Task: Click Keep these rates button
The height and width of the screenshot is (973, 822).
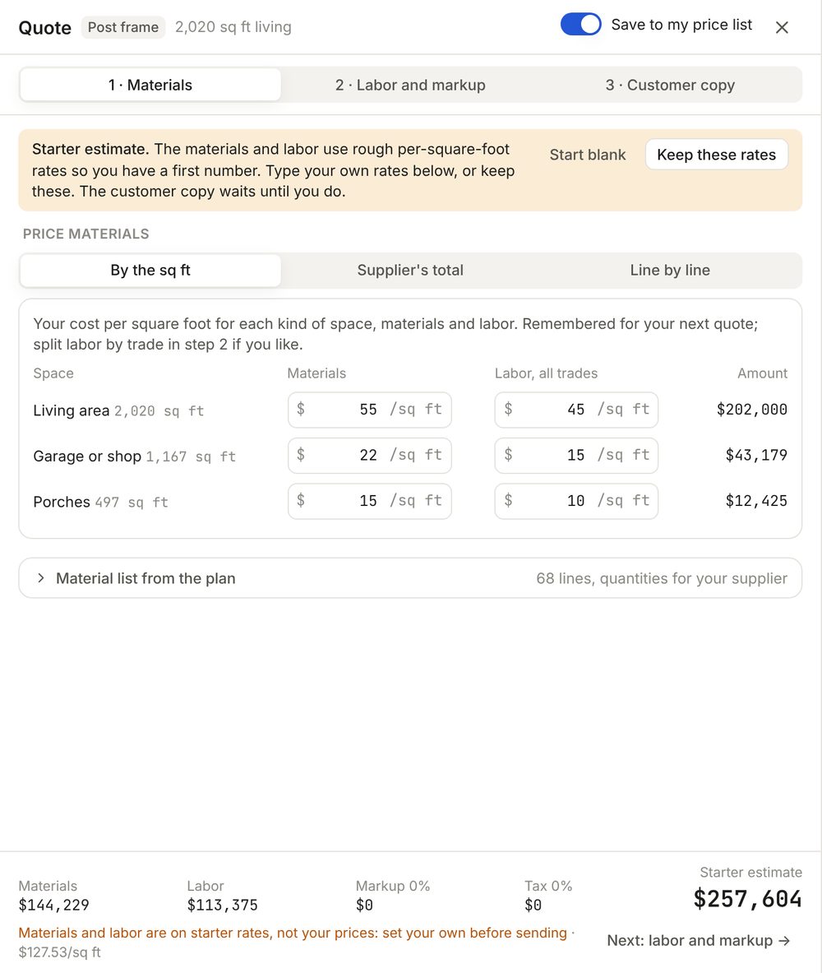Action: (717, 155)
